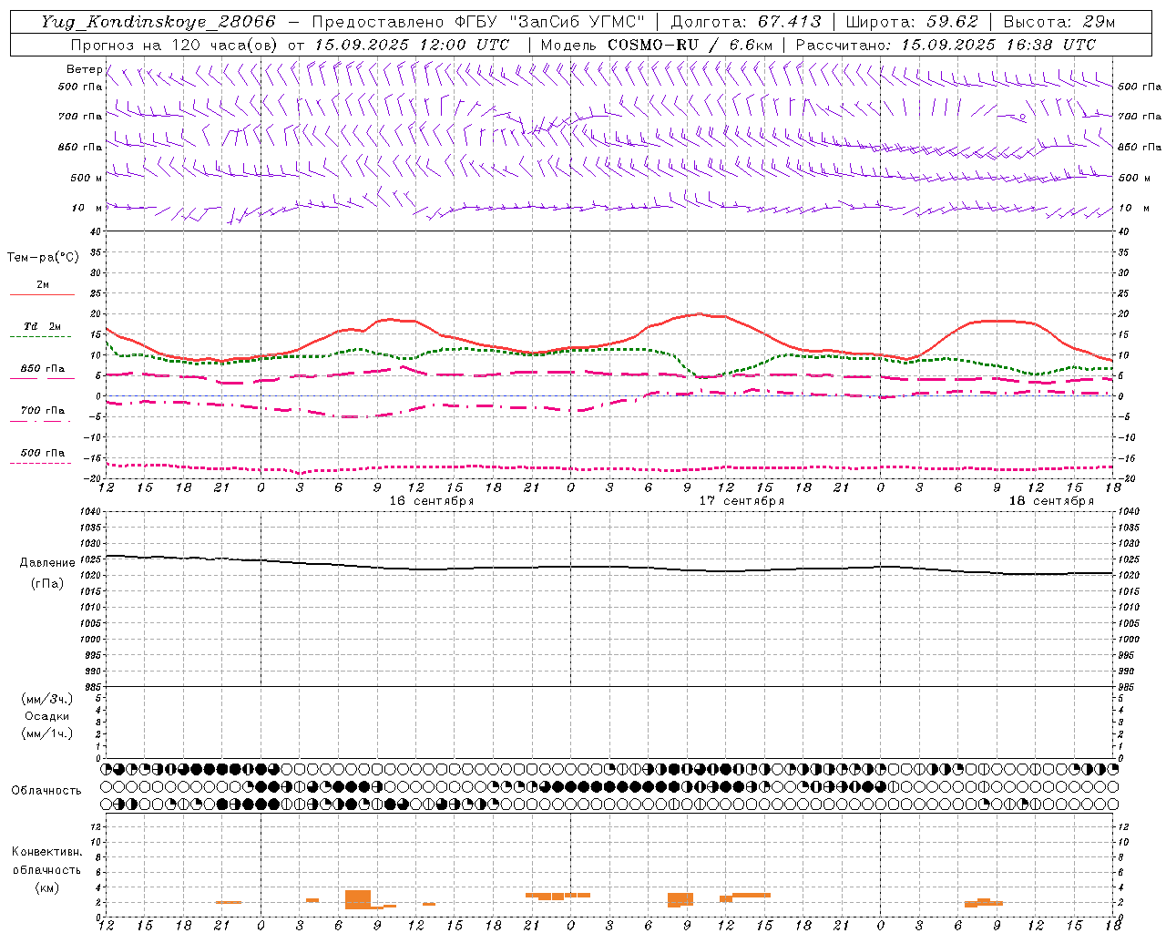This screenshot has width=1166, height=933.
Task: Select the Конвективн. panel label
Action: tap(46, 852)
